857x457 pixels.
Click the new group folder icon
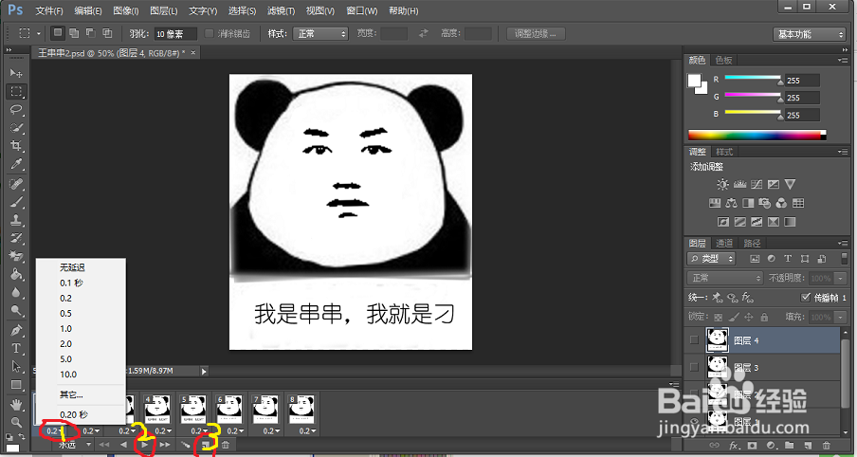[790, 446]
